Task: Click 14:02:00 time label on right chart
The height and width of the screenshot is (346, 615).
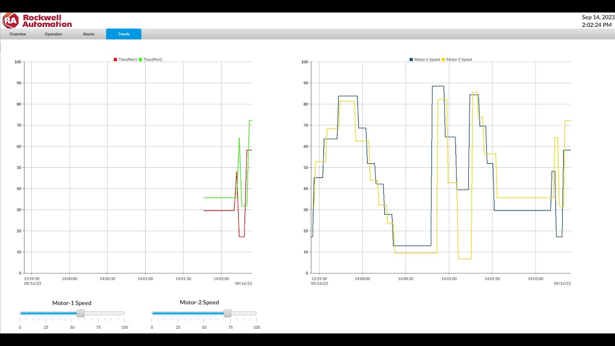Action: pos(535,279)
